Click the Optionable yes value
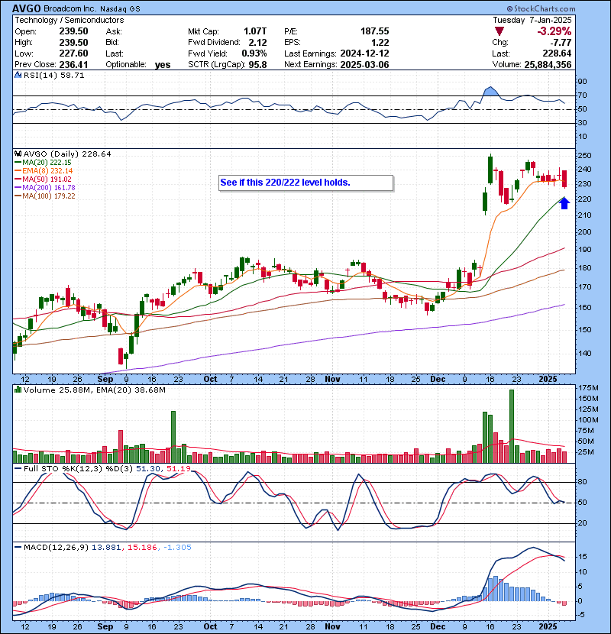 (x=163, y=65)
